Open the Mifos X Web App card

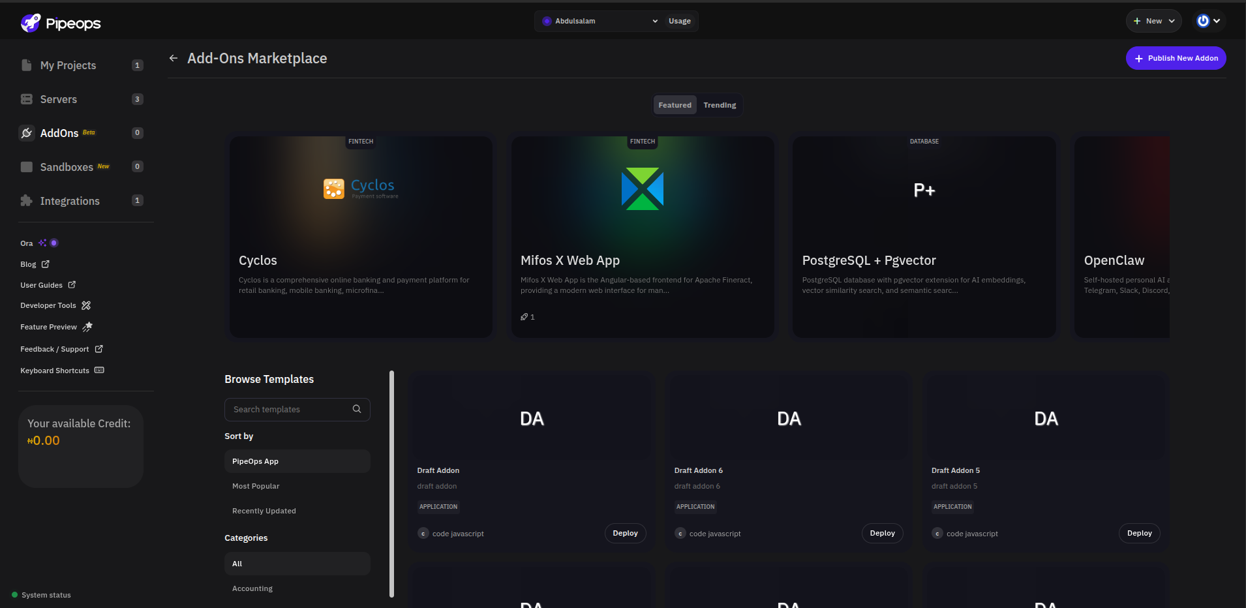click(x=643, y=237)
